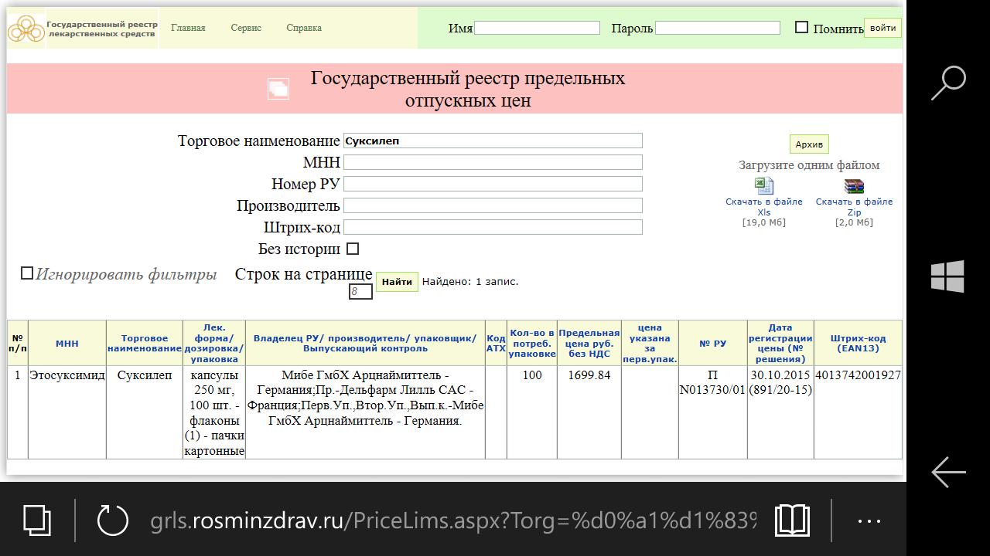Click the registration number П N013730/01

point(712,382)
